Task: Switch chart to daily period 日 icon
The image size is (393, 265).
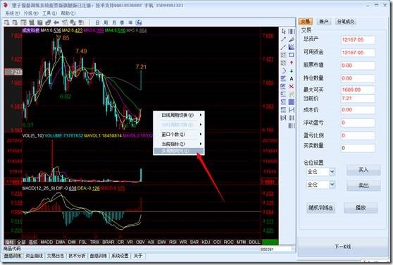Action: (x=97, y=23)
